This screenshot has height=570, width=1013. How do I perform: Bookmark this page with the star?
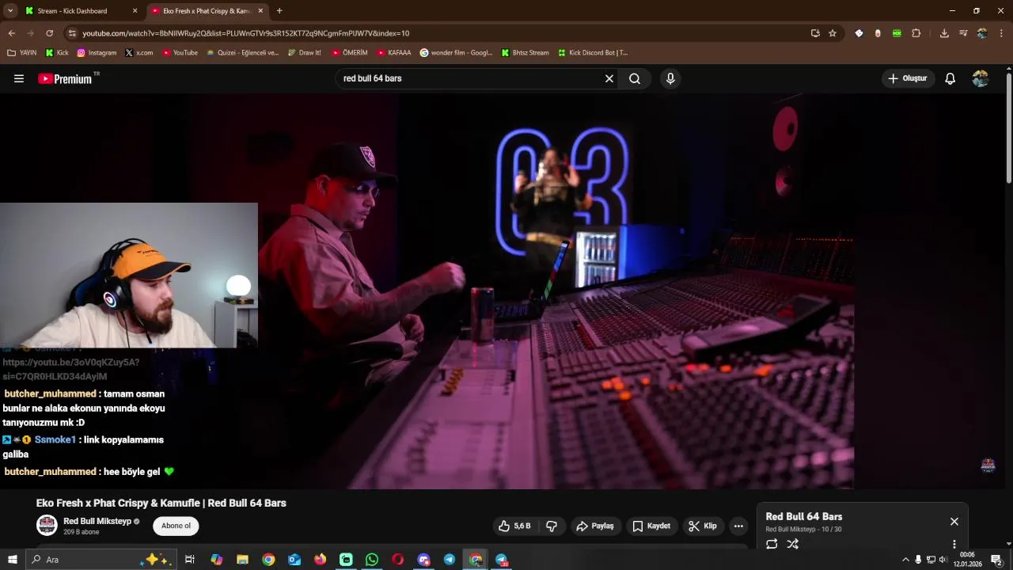833,33
